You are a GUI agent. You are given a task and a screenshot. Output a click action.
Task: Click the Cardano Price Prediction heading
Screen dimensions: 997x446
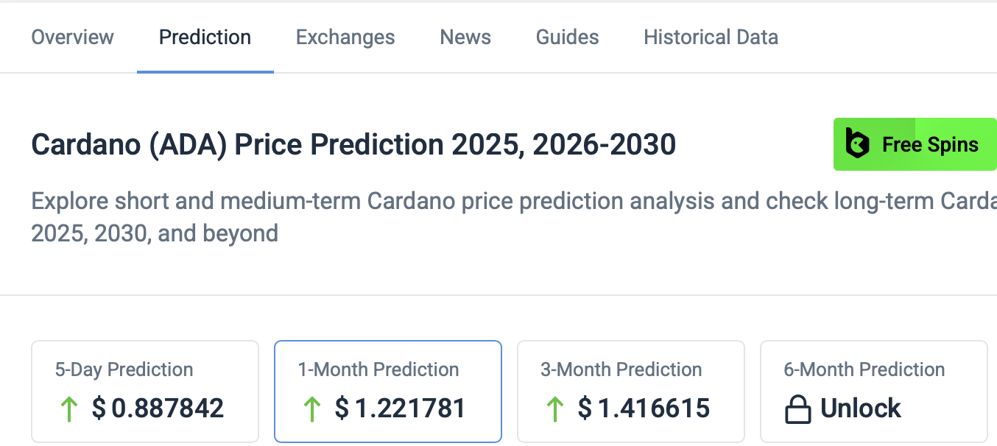[353, 145]
